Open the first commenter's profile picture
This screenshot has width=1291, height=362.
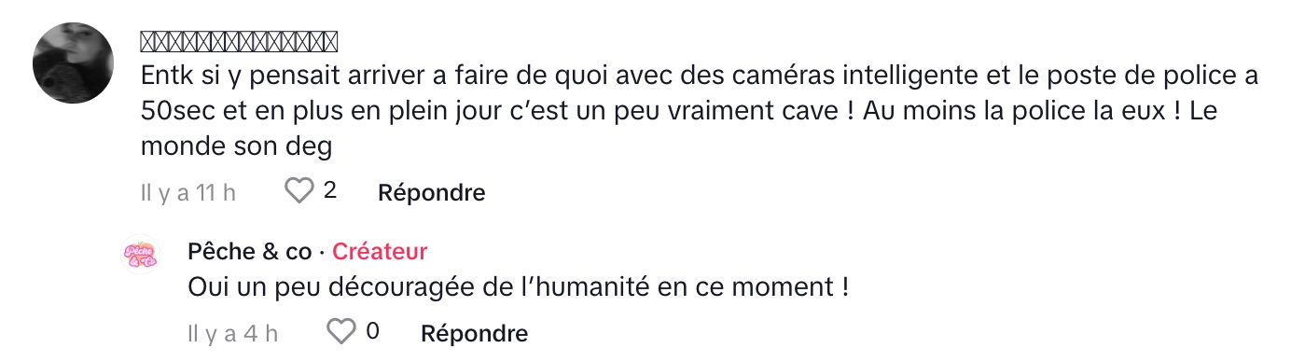(74, 63)
